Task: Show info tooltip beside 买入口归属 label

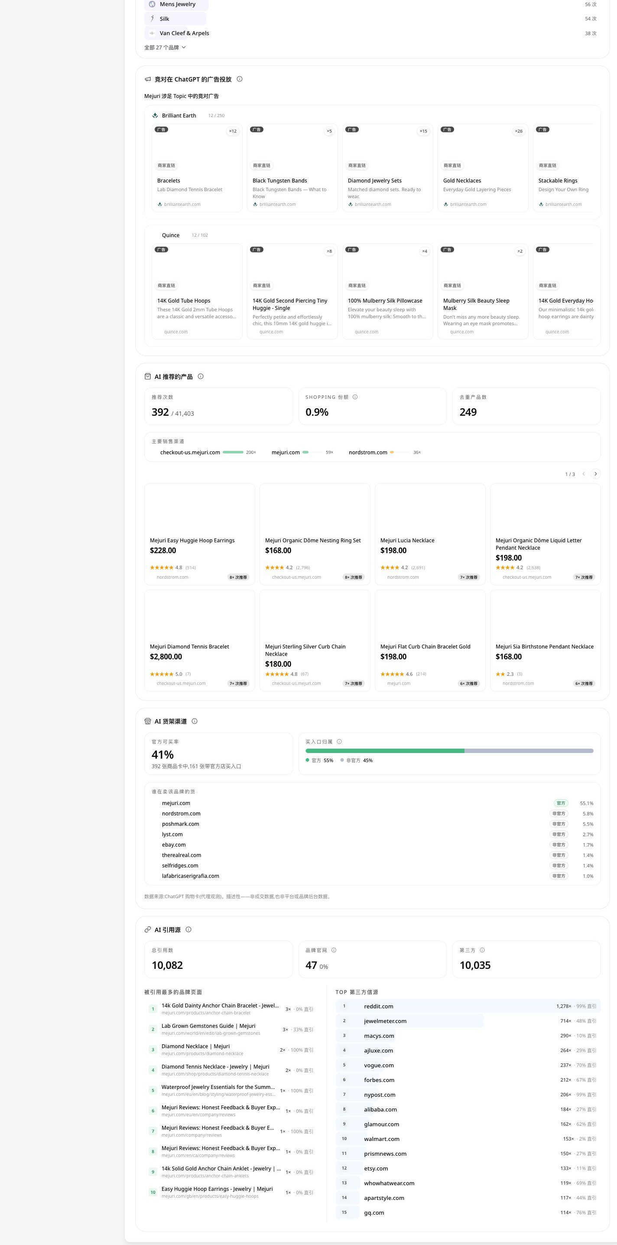Action: [x=339, y=742]
